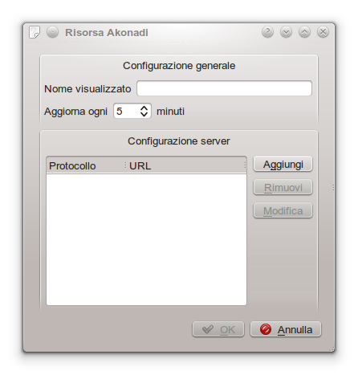Click the empty server list area

[146, 239]
